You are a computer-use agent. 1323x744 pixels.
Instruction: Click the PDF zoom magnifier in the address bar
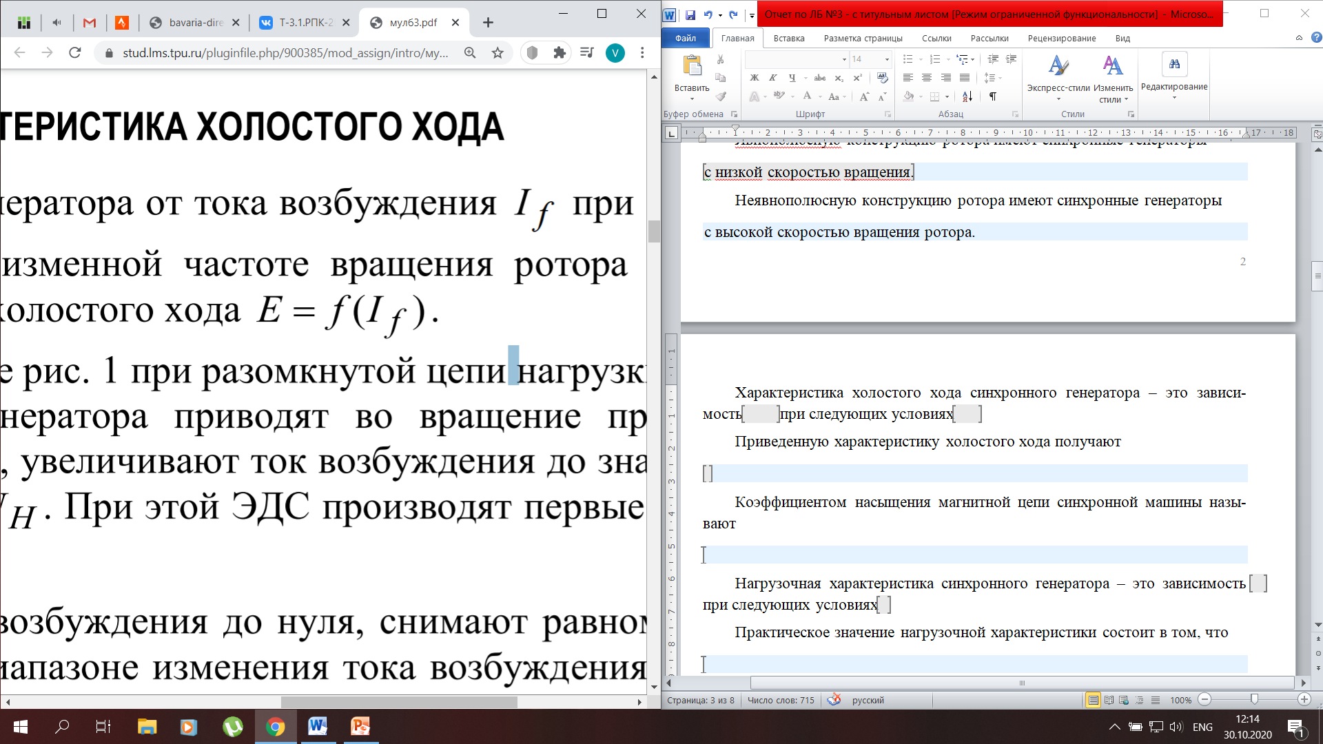(470, 52)
